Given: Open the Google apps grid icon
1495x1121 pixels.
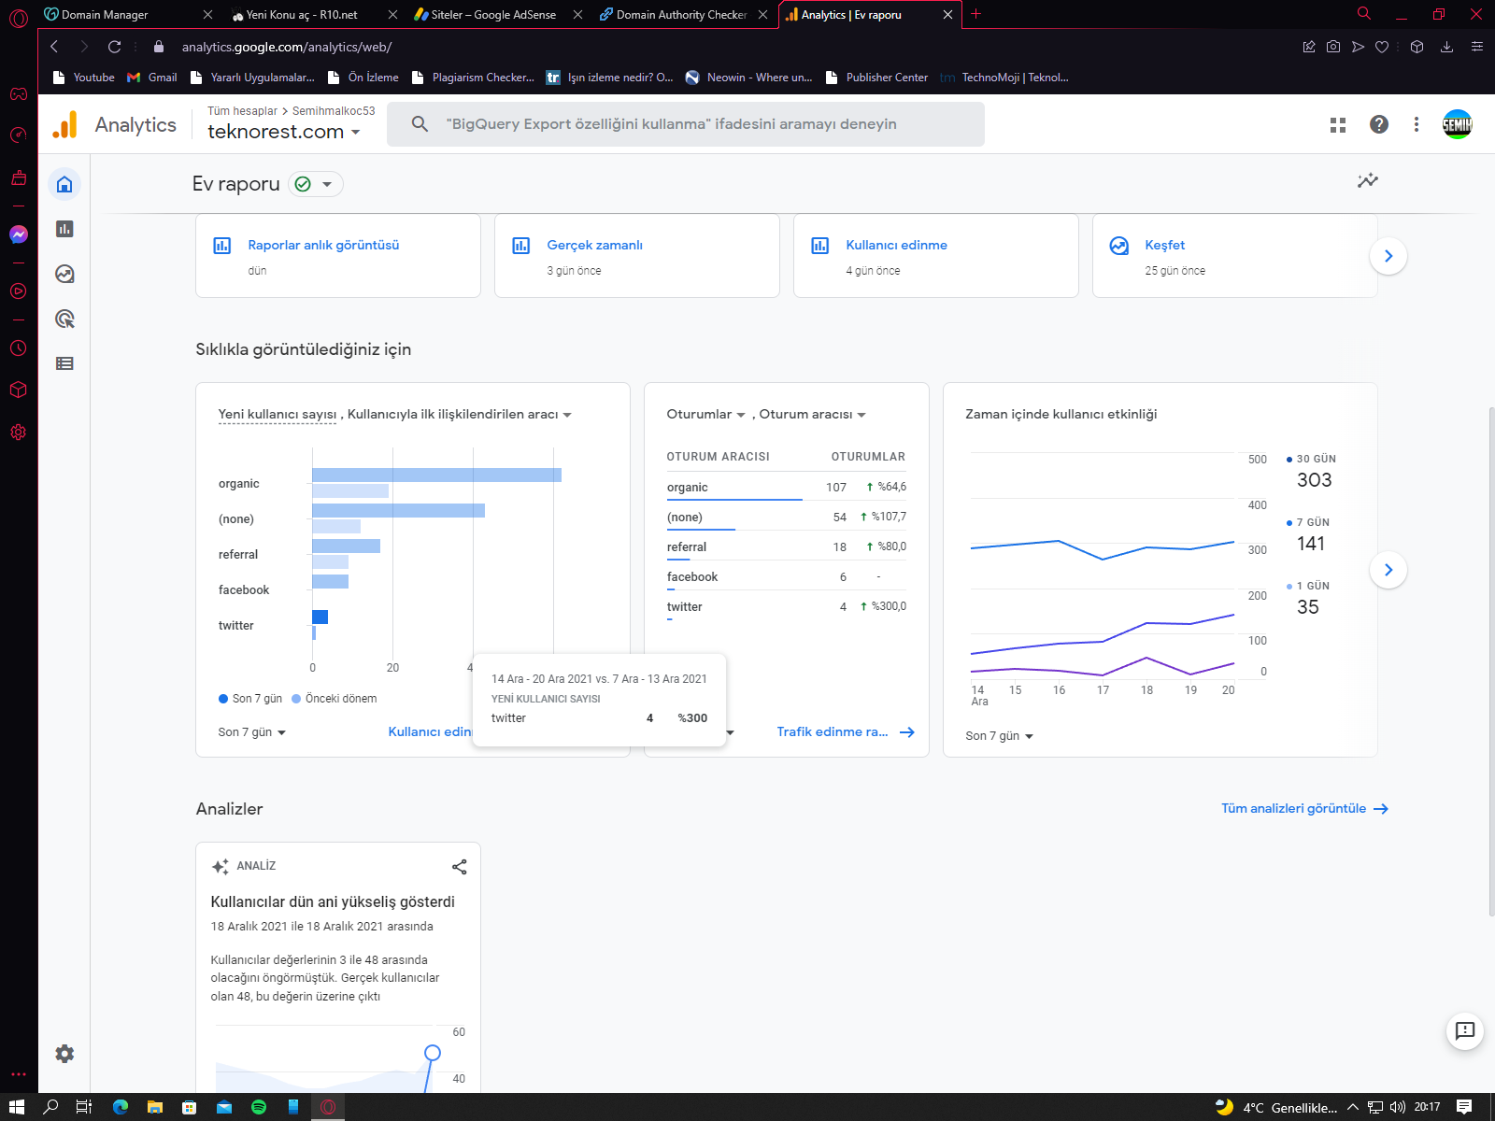Looking at the screenshot, I should [x=1338, y=124].
